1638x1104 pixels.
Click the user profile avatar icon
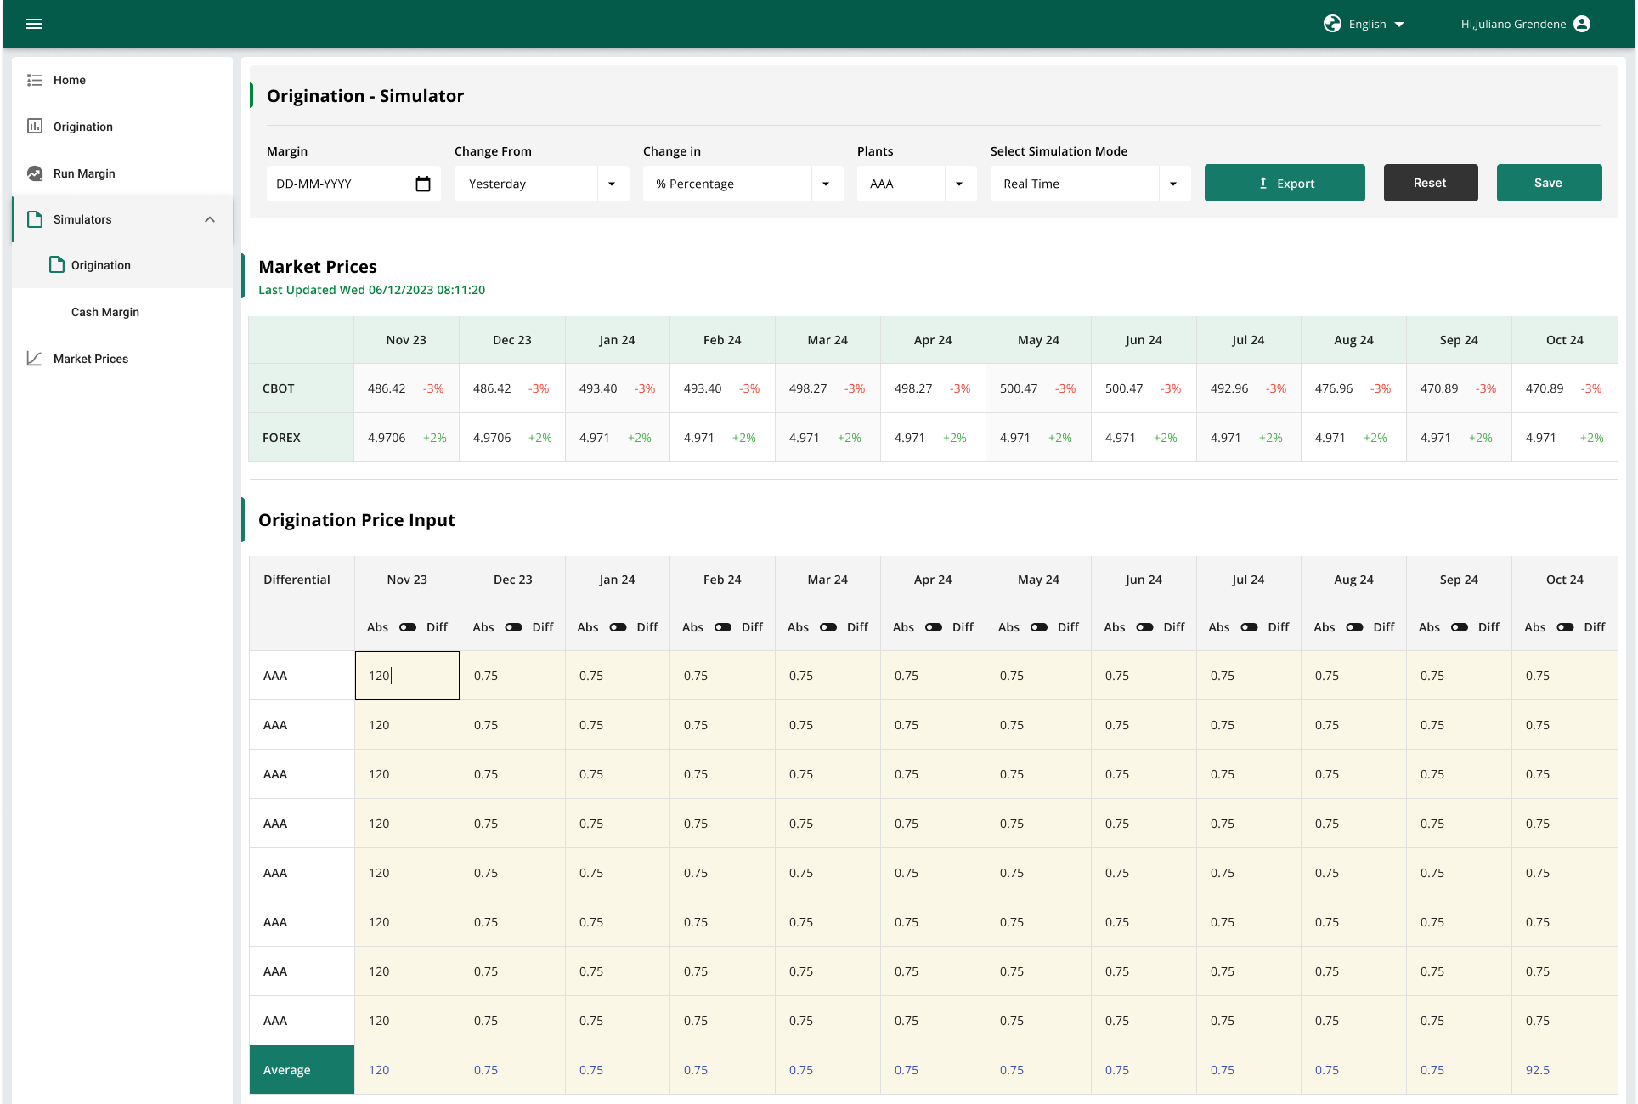tap(1581, 24)
